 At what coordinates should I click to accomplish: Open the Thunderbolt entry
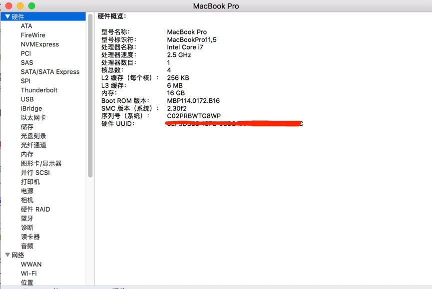coord(39,90)
